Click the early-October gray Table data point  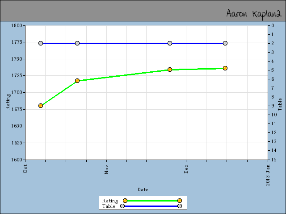[41, 43]
